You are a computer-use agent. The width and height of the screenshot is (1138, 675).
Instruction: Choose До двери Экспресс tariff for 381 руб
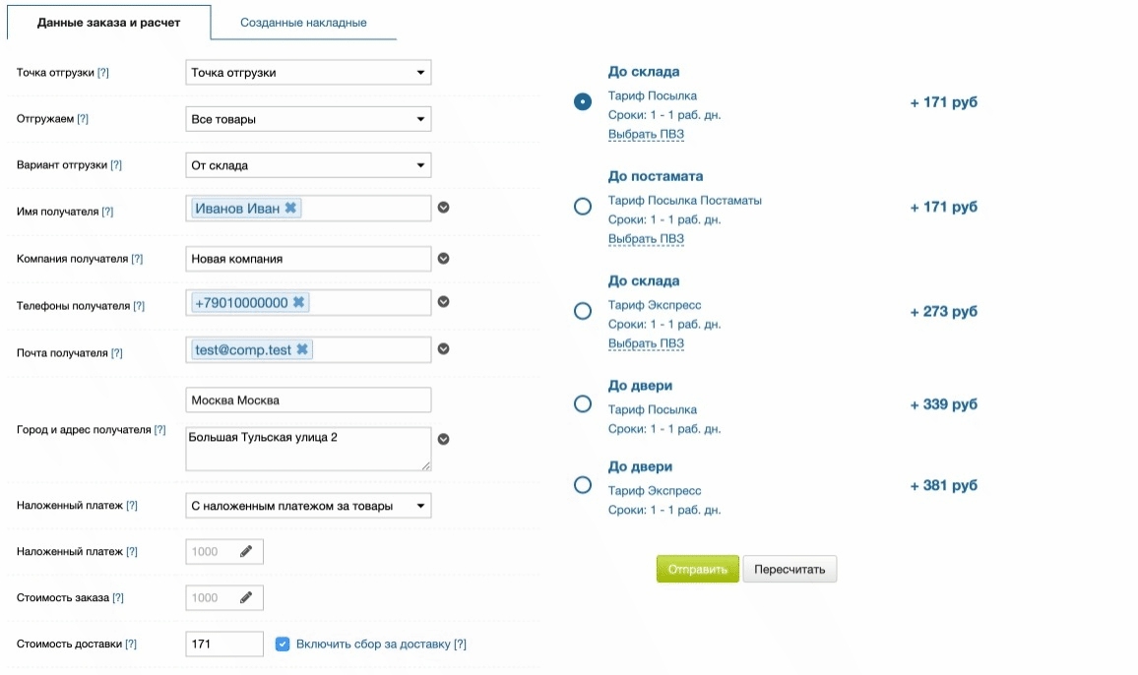click(x=583, y=485)
